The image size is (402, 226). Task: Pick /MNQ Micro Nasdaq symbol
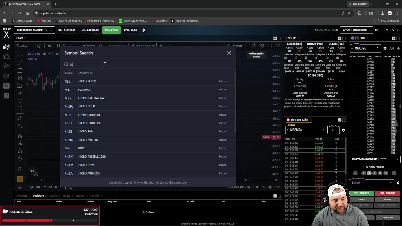pyautogui.click(x=148, y=140)
